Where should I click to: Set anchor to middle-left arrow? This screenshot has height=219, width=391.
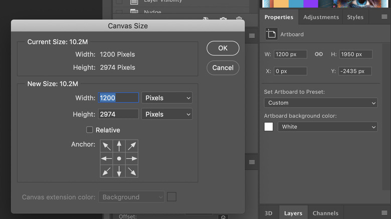(x=106, y=158)
